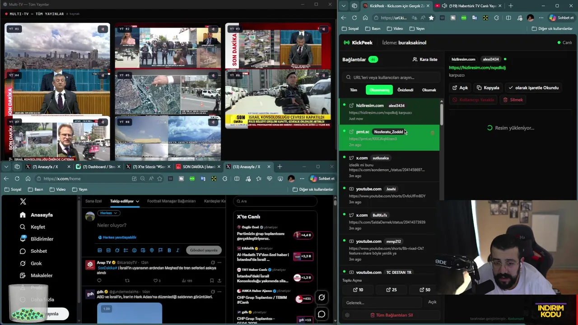Click favorite star in KickPeek address bar
The image size is (578, 325).
coord(431,18)
